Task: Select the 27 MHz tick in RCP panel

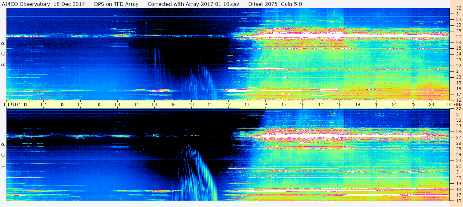Action: tap(458, 37)
